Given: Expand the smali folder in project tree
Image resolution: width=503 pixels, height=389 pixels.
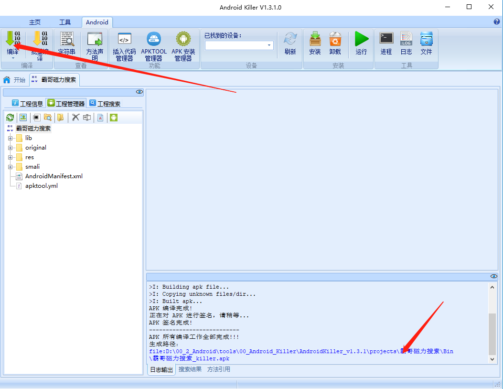Looking at the screenshot, I should tap(11, 166).
